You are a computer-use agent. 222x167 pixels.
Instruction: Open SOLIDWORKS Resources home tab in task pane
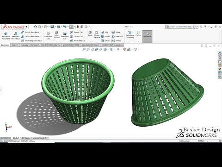point(220,53)
